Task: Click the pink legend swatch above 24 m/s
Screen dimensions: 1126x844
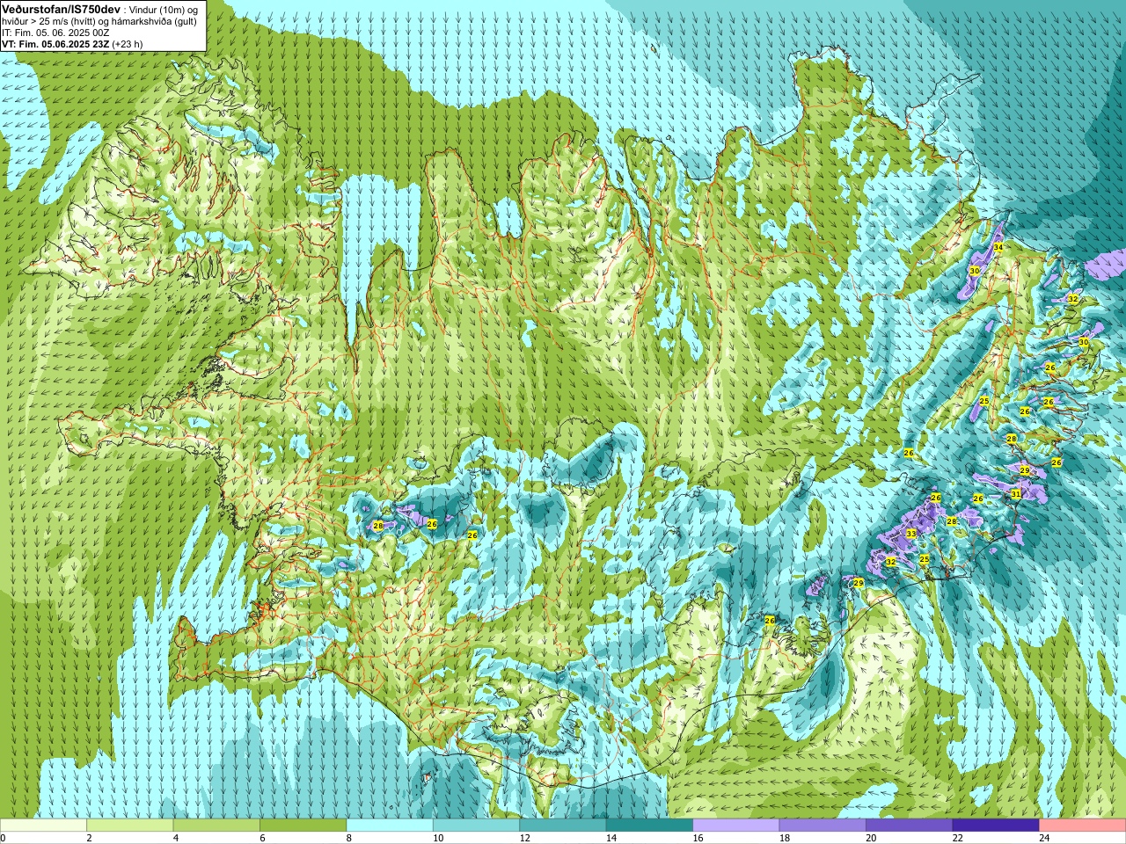Action: coord(1083,826)
